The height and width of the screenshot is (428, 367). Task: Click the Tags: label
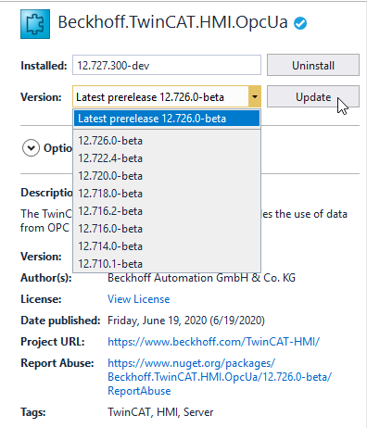click(33, 412)
